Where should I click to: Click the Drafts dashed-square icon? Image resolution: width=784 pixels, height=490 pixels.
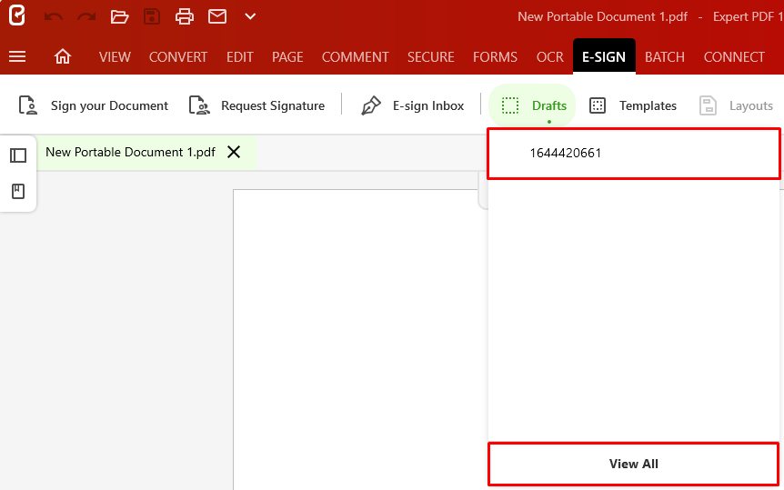tap(510, 106)
